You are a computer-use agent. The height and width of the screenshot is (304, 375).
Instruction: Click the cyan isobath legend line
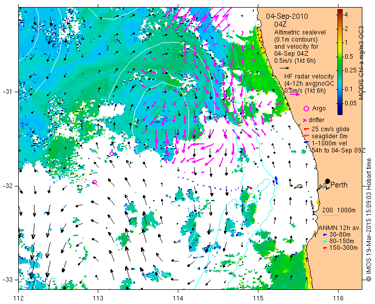click(331, 215)
